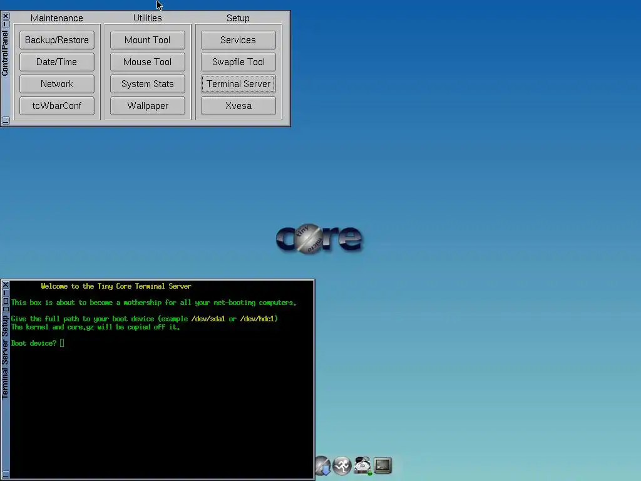The height and width of the screenshot is (481, 641).
Task: Close the Terminal Server Setup window
Action: point(5,284)
